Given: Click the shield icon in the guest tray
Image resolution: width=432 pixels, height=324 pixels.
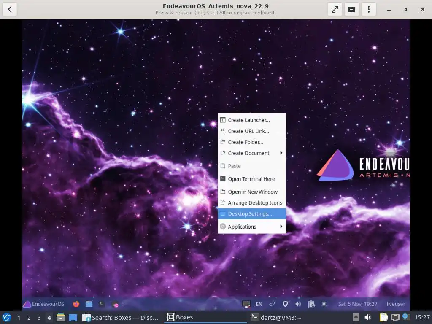Looking at the screenshot, I should click(x=285, y=304).
